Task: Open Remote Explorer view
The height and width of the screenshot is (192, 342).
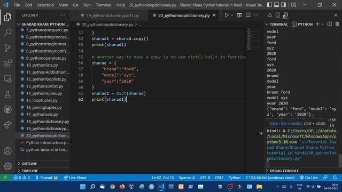Action: click(7, 79)
